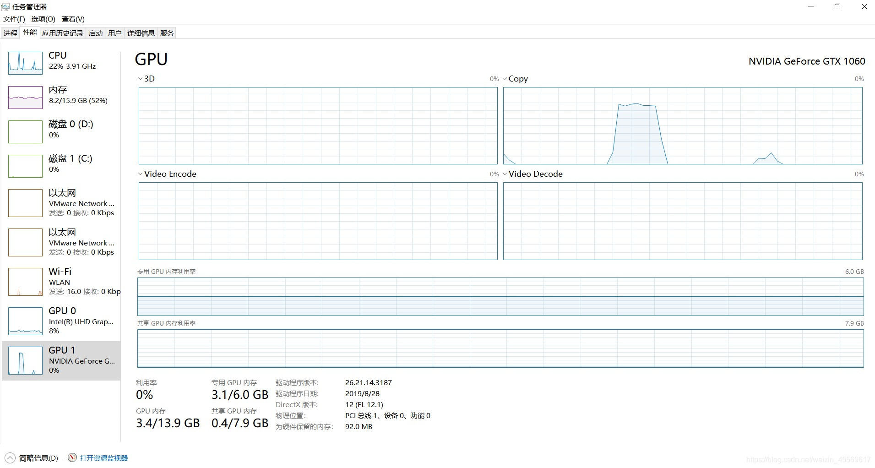Click the 3.1/6.0 GB dedicated memory value
Screen dimensions: 875x468
pyautogui.click(x=240, y=395)
